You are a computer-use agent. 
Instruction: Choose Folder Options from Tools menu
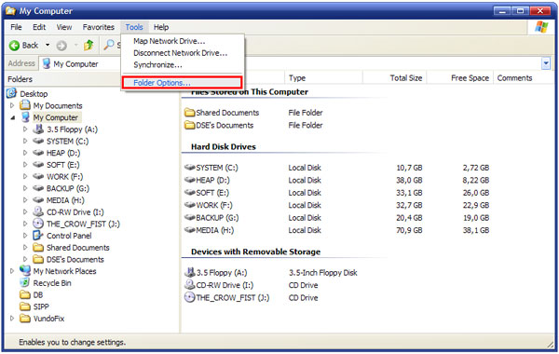tap(183, 83)
